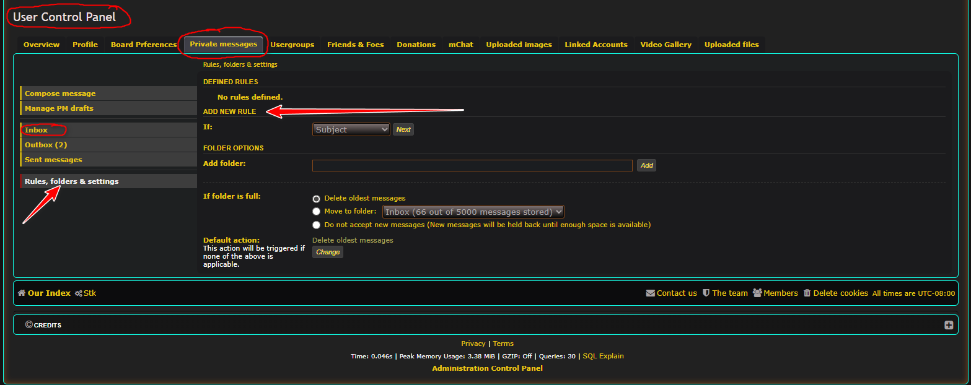This screenshot has width=971, height=385.
Task: Click the copyright Credits icon
Action: point(29,325)
